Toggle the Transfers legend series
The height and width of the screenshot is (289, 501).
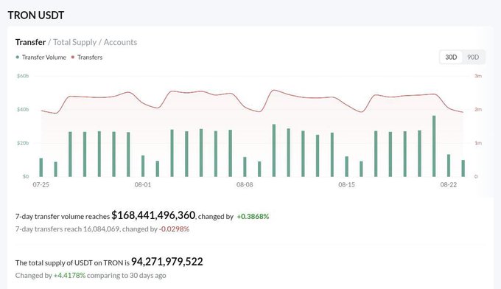tap(87, 58)
